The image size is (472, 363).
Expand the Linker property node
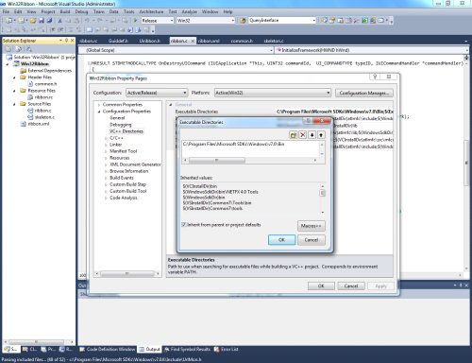point(106,145)
